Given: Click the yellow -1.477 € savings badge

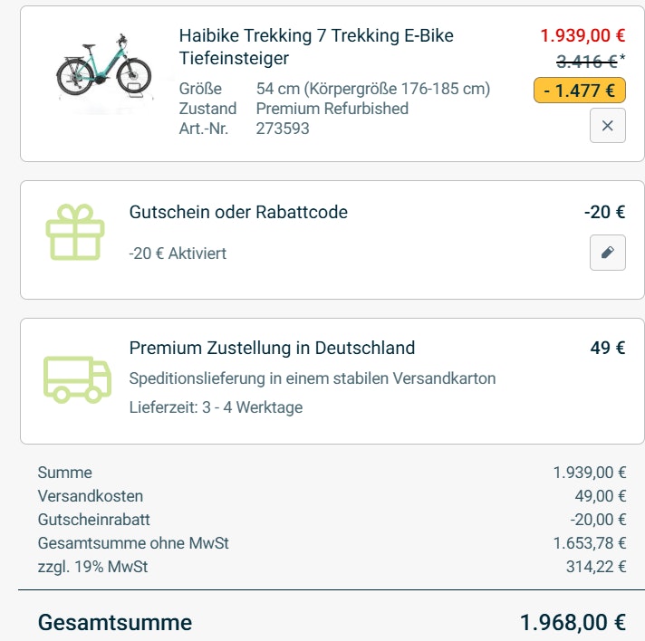Looking at the screenshot, I should pos(580,90).
